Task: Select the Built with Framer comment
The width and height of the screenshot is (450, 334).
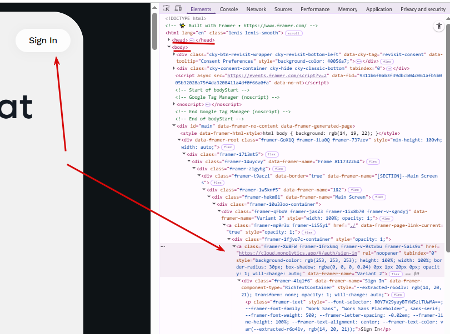Action: tap(241, 26)
